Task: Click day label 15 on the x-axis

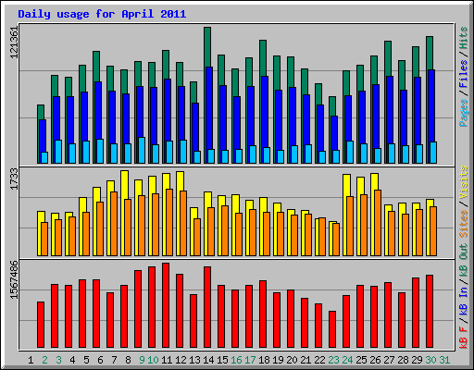Action: click(222, 360)
